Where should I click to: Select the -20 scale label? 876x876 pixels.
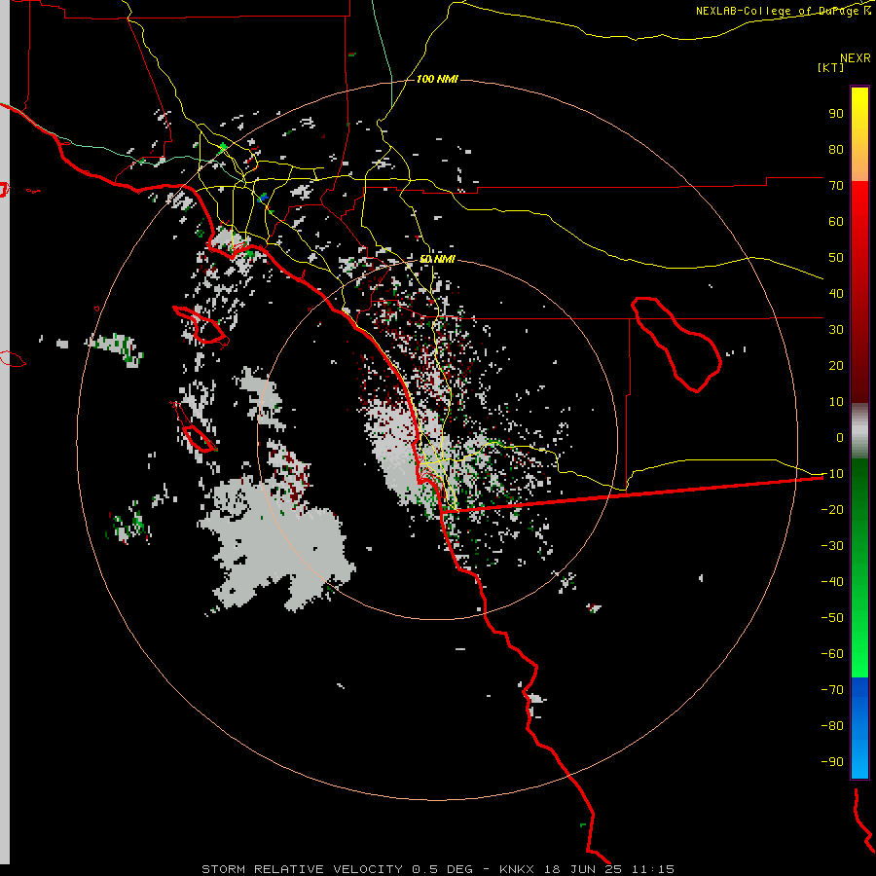832,509
